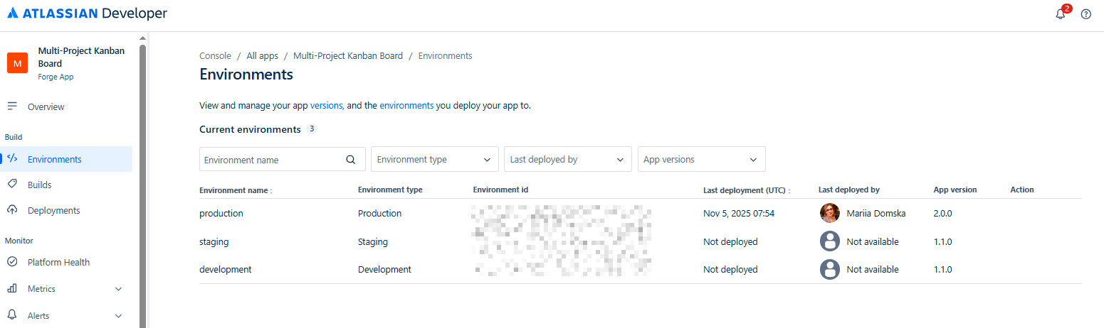This screenshot has height=328, width=1104.
Task: Expand the Alerts sidebar section
Action: tap(118, 316)
